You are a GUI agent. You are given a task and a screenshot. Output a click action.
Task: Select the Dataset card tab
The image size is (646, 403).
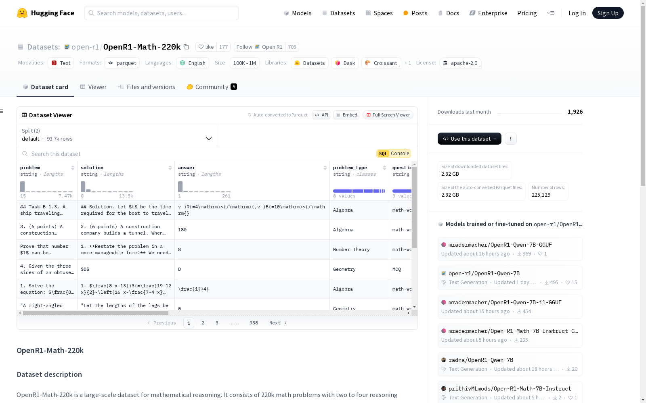click(45, 87)
